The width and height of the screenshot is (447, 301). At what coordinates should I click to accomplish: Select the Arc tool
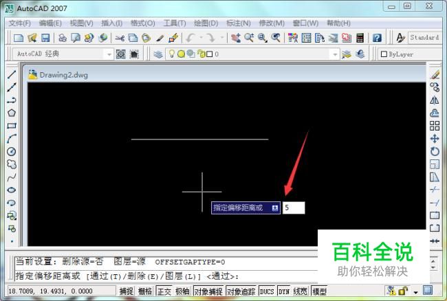12,139
